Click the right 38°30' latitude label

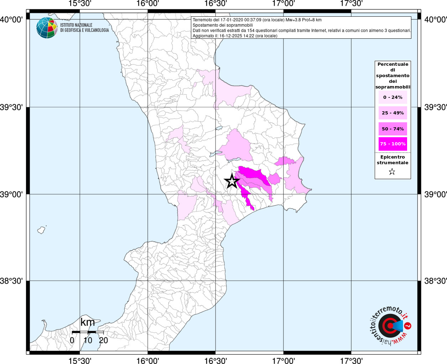[435, 281]
